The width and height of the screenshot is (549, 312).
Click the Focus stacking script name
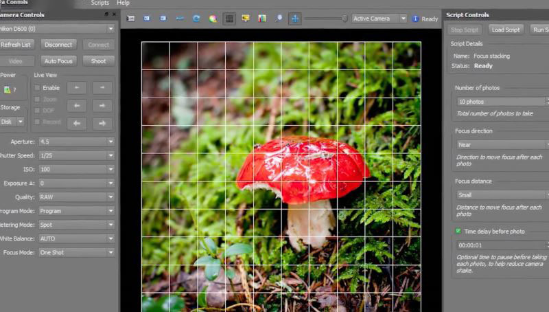point(491,56)
